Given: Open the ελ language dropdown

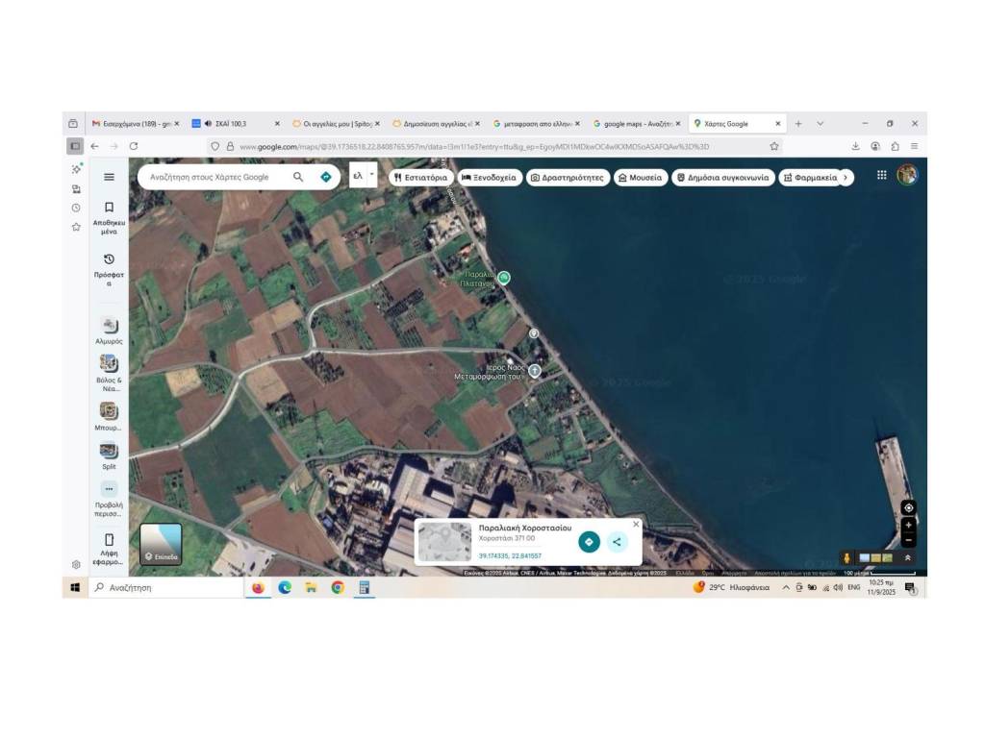Looking at the screenshot, I should pos(364,177).
